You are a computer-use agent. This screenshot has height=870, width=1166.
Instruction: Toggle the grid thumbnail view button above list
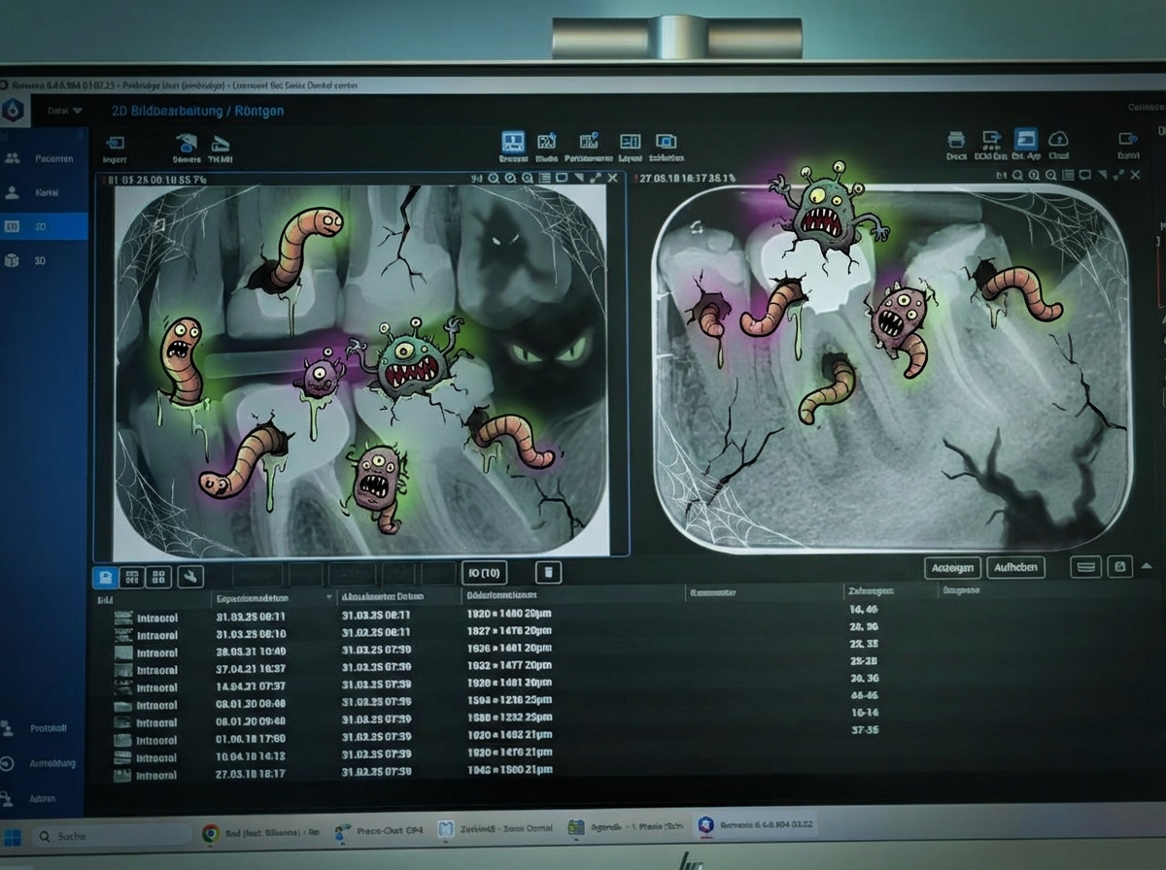(x=160, y=577)
